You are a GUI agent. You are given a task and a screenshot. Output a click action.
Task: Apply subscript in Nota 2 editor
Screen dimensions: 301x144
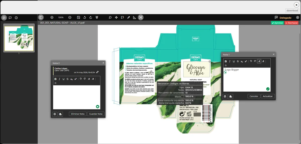tap(71, 79)
